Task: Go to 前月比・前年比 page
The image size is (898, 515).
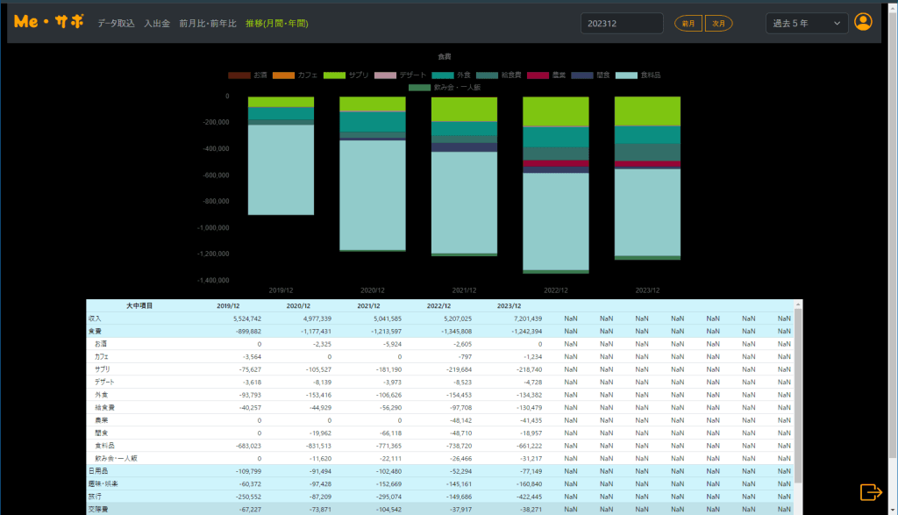Action: tap(208, 24)
